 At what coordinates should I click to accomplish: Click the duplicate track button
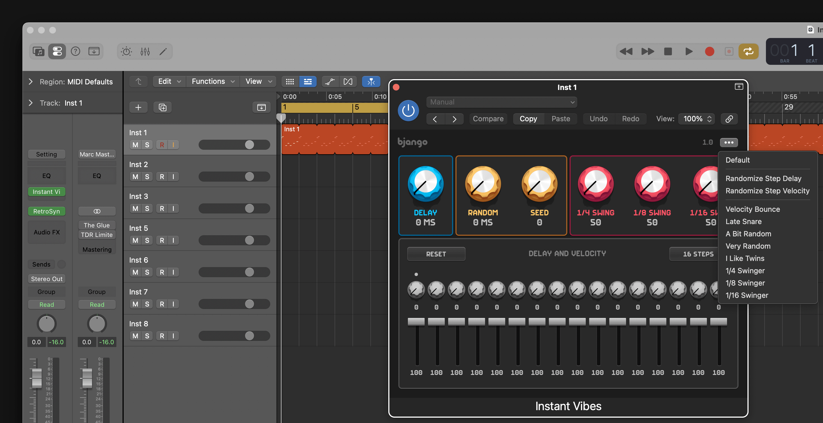pos(163,108)
